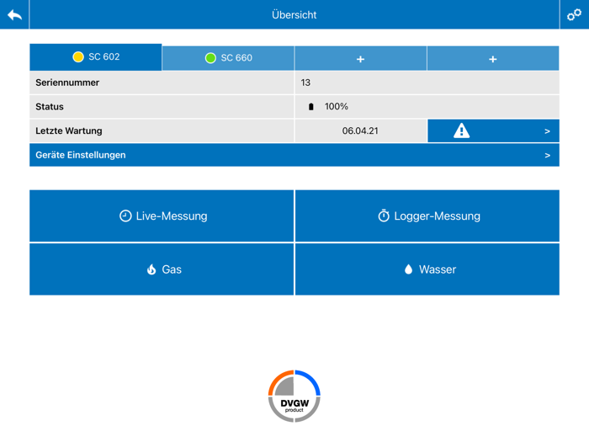Expand maintenance details via the warning row chevron
The width and height of the screenshot is (589, 442).
(x=547, y=131)
